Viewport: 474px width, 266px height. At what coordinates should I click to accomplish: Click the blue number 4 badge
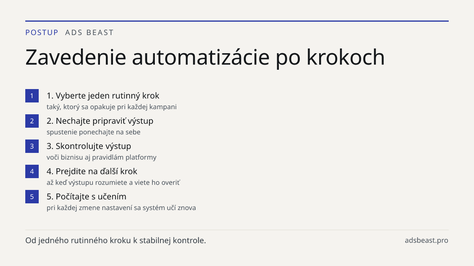tap(32, 171)
